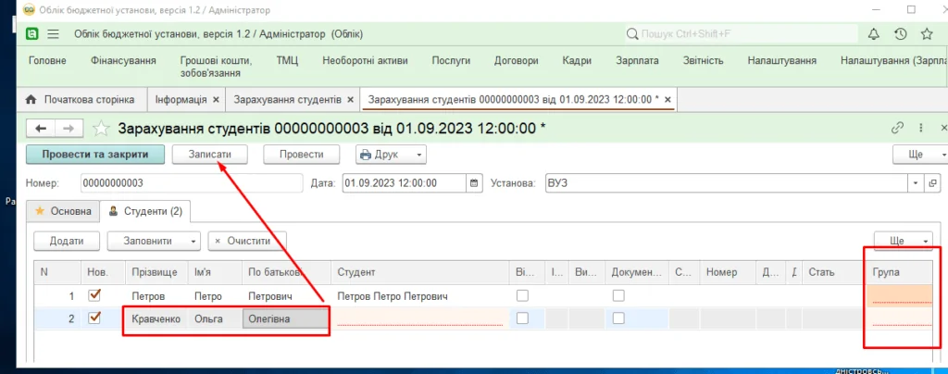
Task: Click the Студент column header
Action: (420, 272)
